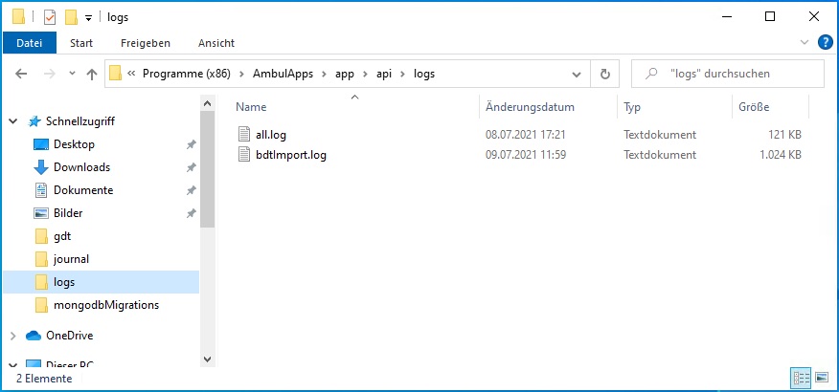Open Dokumente in the navigation pane
839x392 pixels.
[83, 190]
